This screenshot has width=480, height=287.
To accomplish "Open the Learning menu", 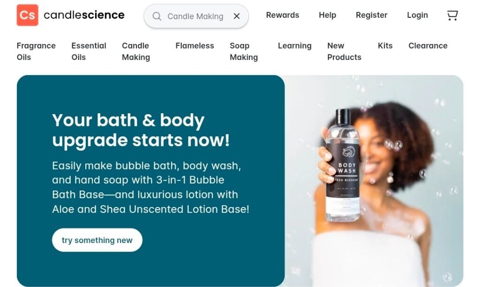I will (294, 46).
